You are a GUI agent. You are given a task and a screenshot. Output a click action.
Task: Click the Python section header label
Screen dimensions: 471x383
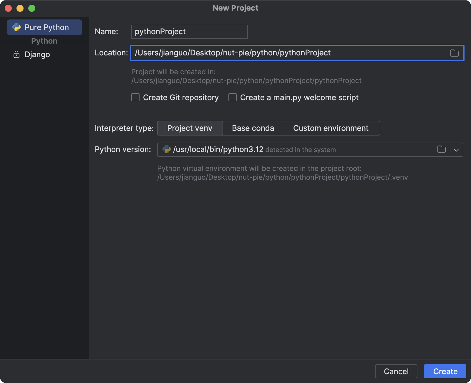click(44, 41)
